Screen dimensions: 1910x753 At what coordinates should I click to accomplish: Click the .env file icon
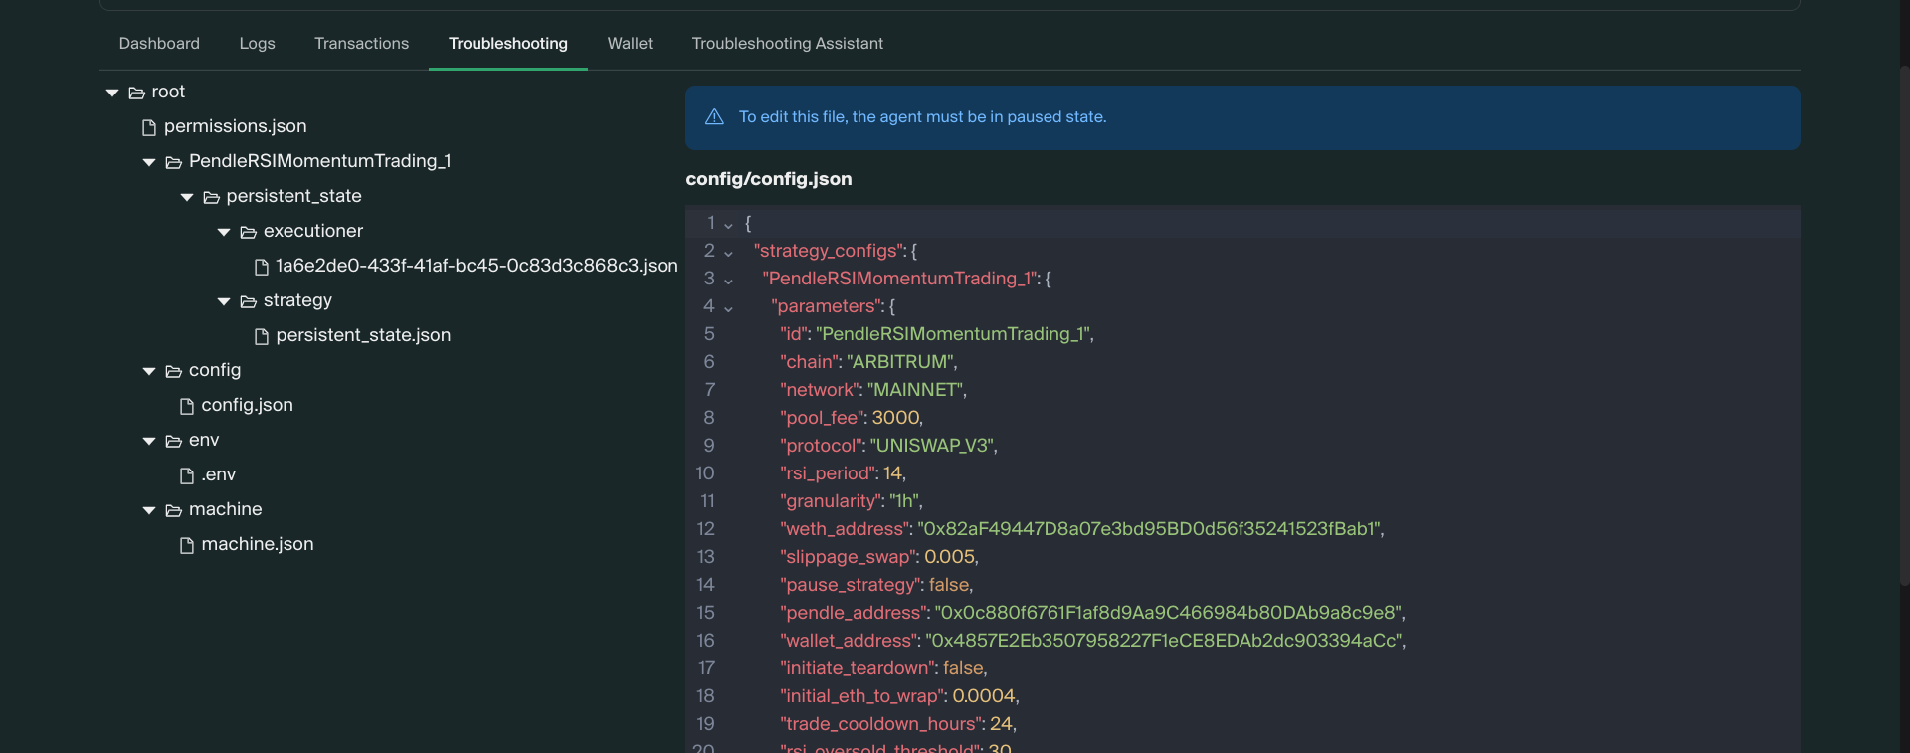[x=187, y=475]
